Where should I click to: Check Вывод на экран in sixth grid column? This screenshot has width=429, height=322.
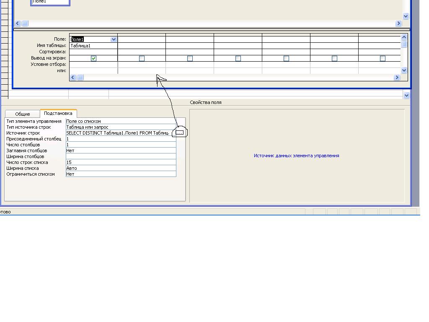[334, 58]
